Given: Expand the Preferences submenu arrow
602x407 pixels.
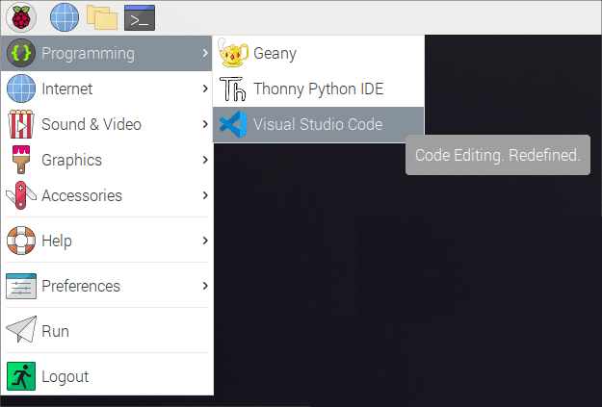Looking at the screenshot, I should click(205, 286).
